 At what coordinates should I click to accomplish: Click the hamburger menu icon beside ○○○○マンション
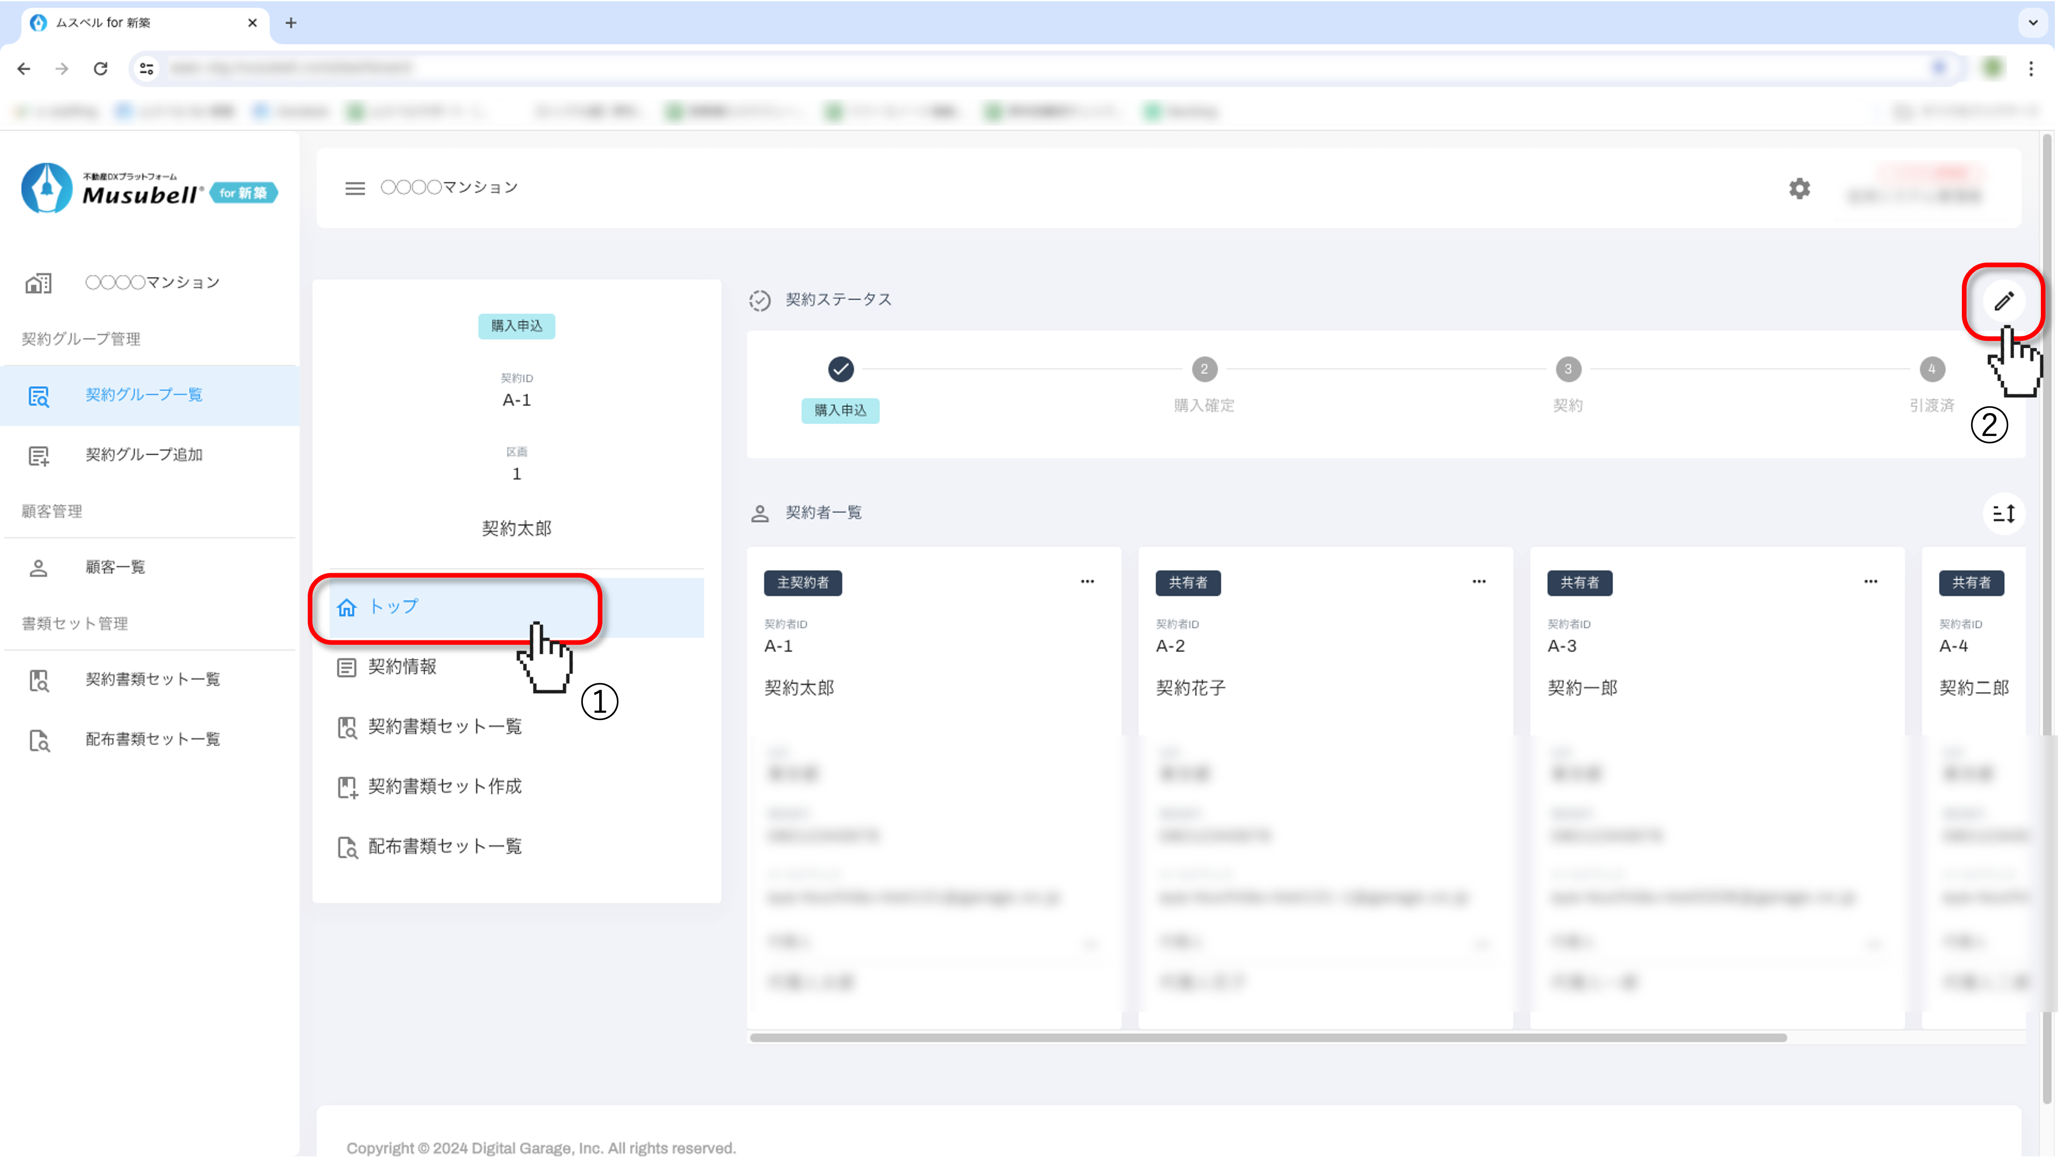point(355,189)
